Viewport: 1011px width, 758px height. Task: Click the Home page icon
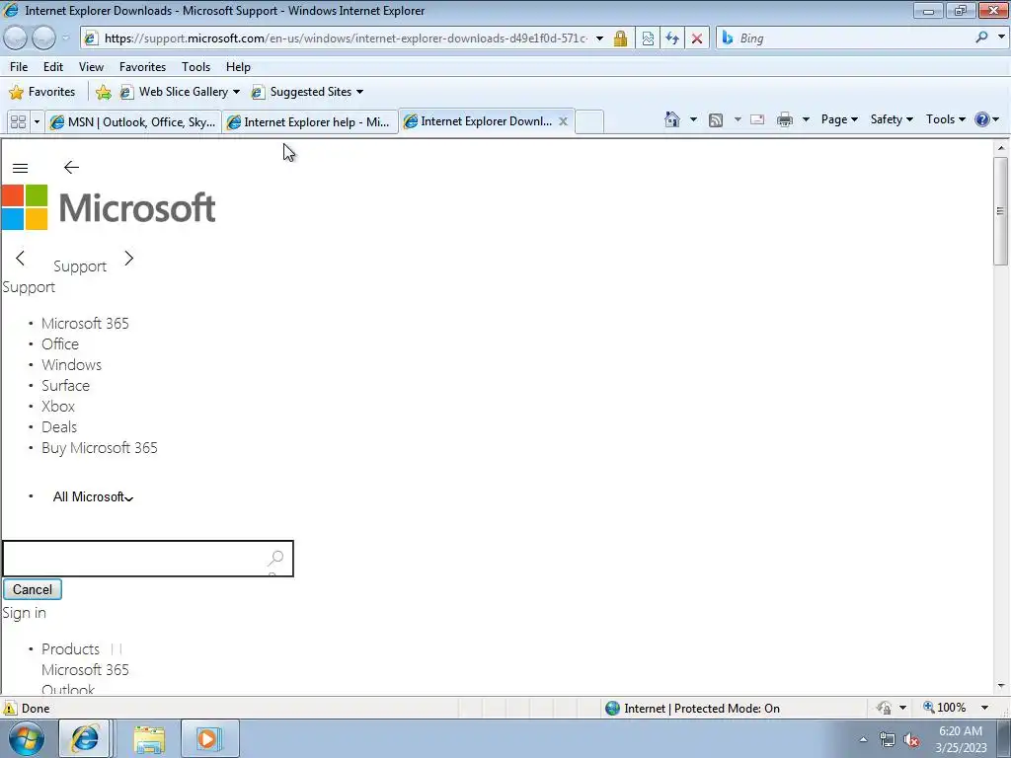click(x=671, y=119)
